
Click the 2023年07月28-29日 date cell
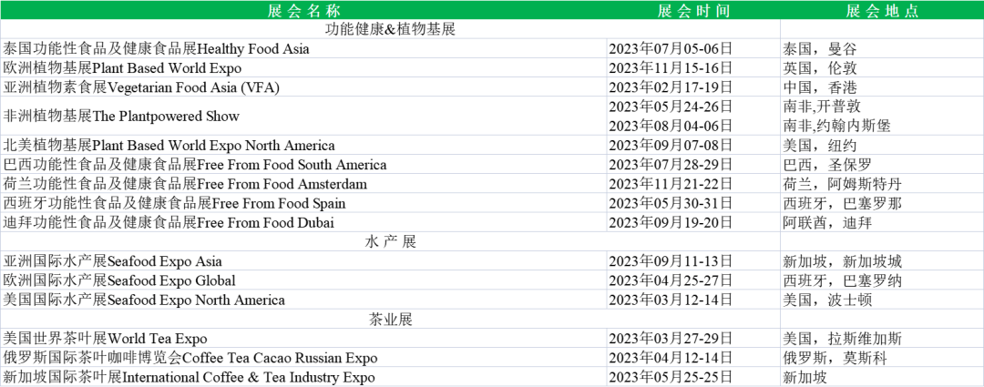693,165
